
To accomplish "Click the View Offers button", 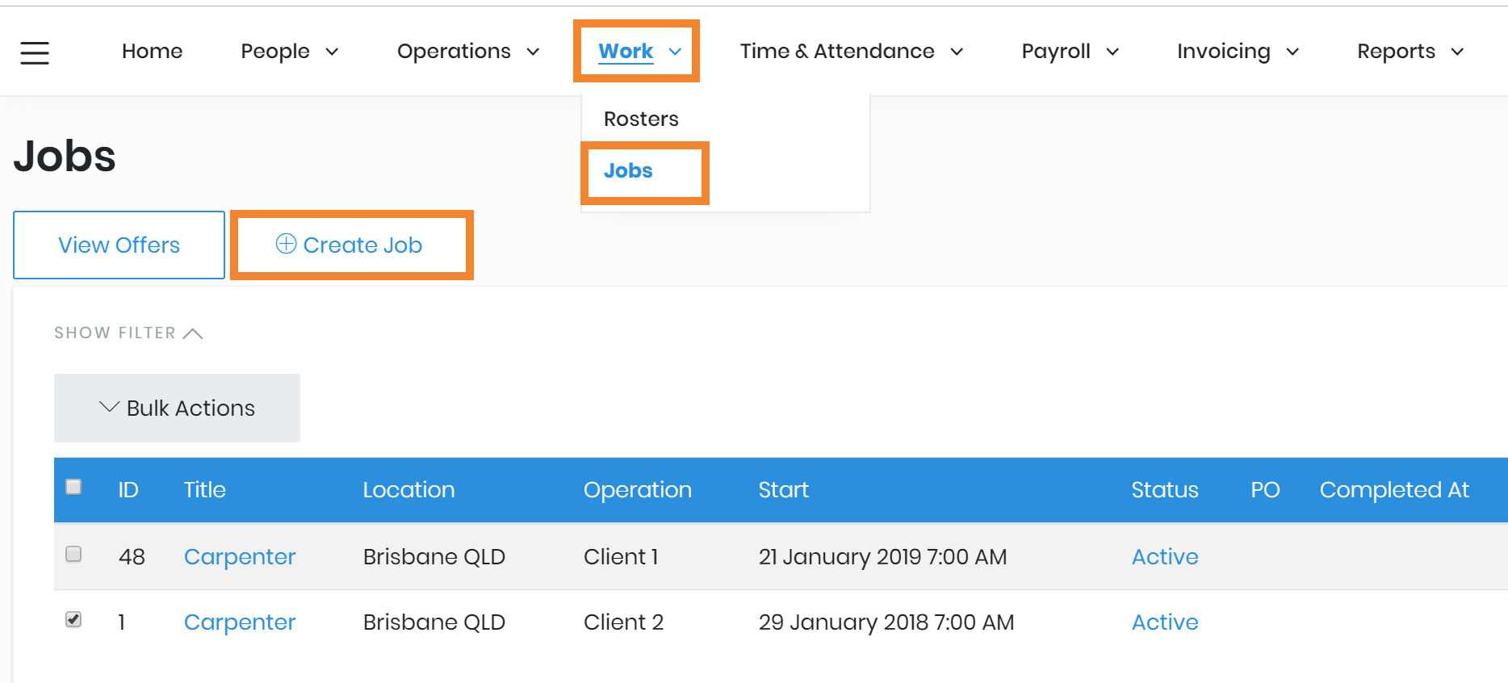I will pyautogui.click(x=119, y=245).
